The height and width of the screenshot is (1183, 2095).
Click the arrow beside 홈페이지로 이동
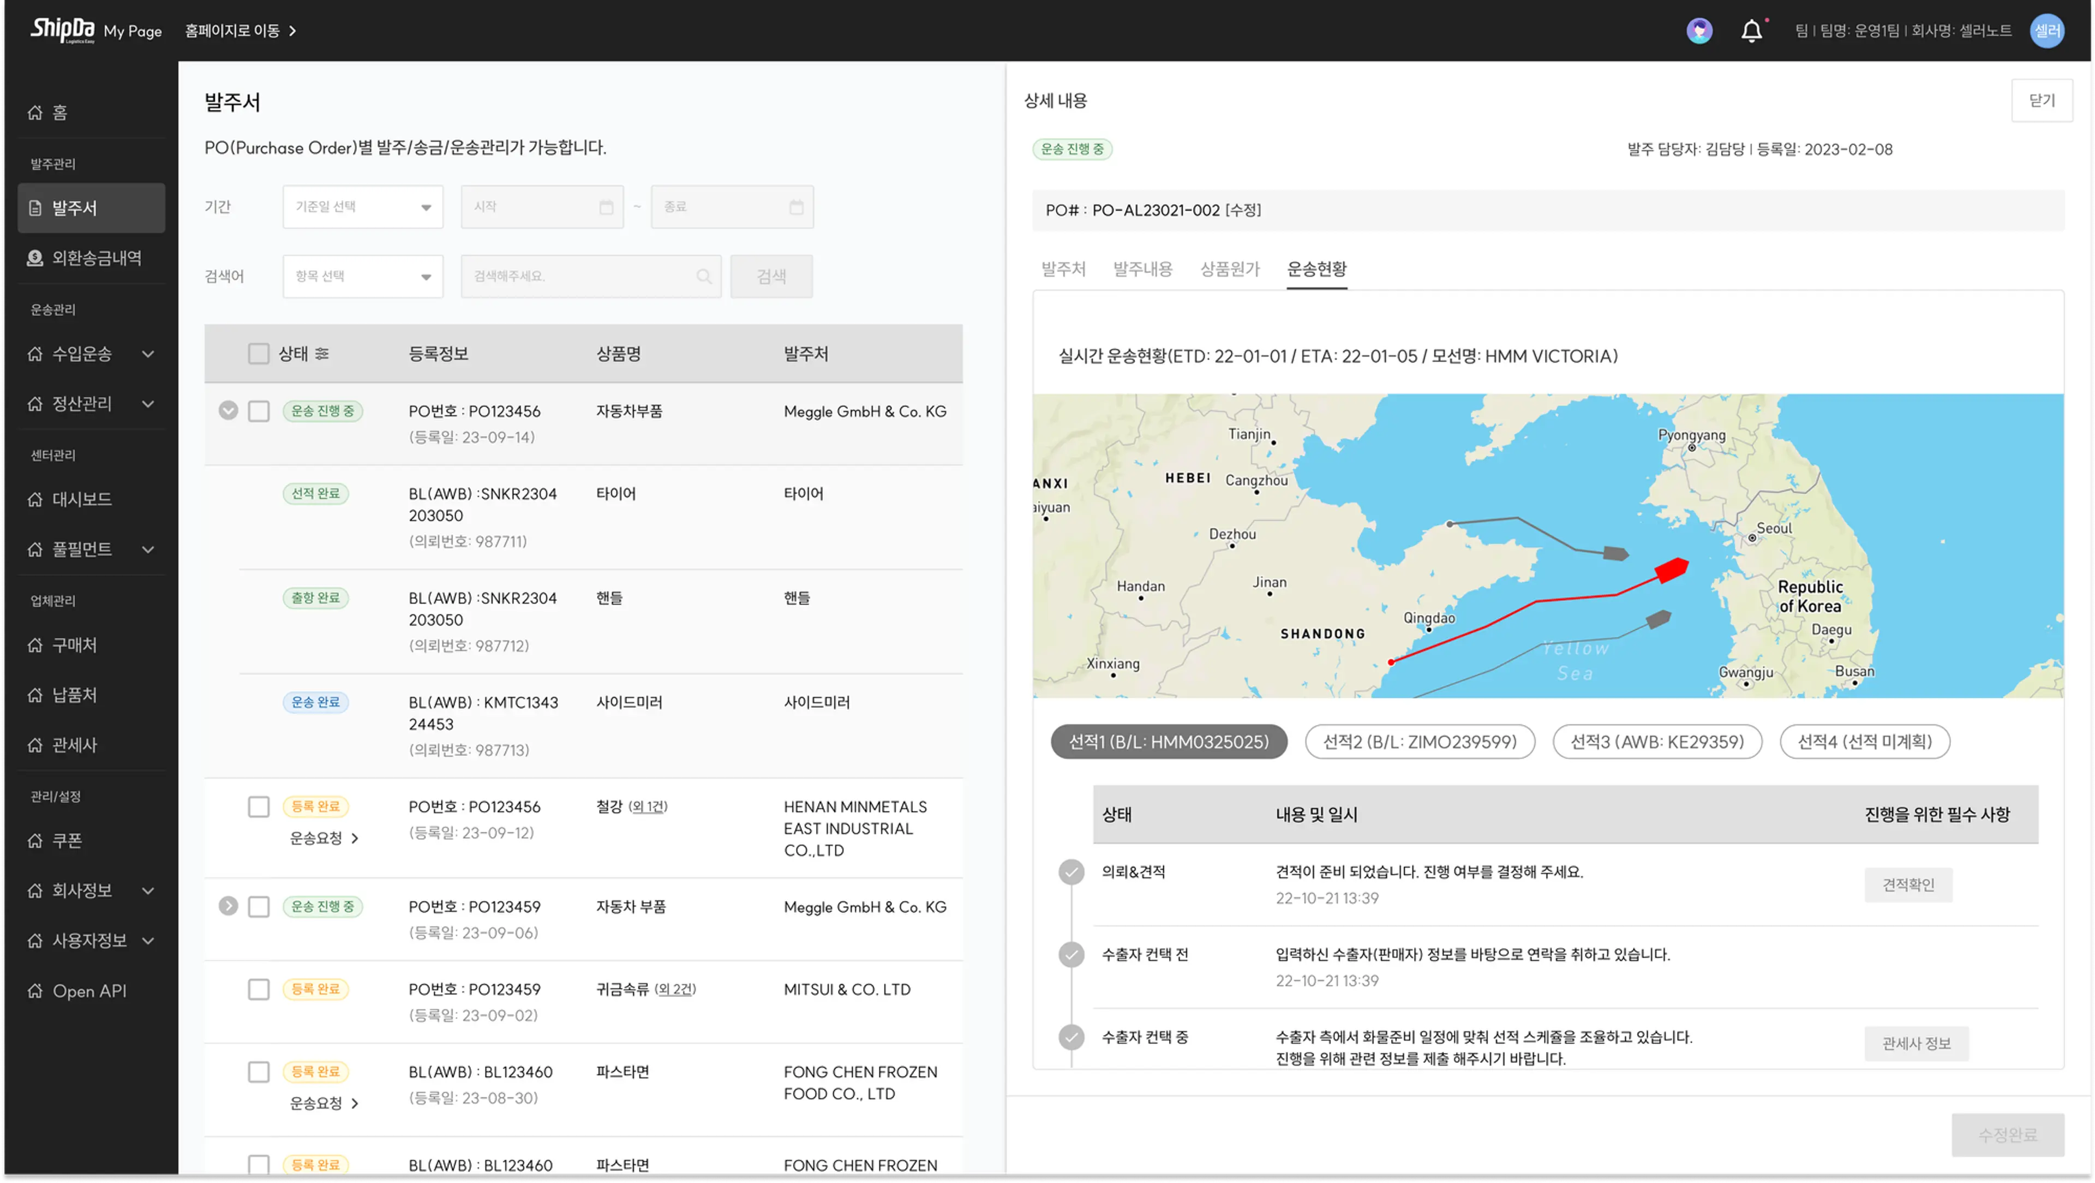click(293, 31)
